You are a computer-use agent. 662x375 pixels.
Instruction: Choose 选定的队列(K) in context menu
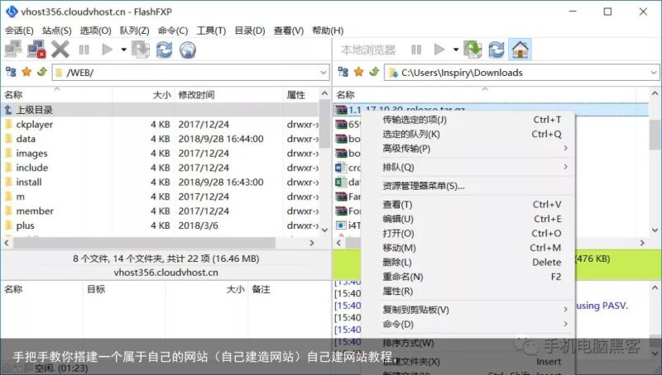tap(468, 134)
